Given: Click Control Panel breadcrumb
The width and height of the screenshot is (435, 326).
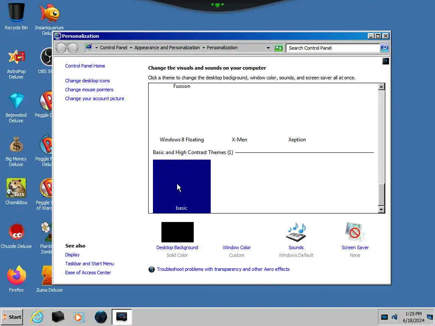Looking at the screenshot, I should [113, 48].
